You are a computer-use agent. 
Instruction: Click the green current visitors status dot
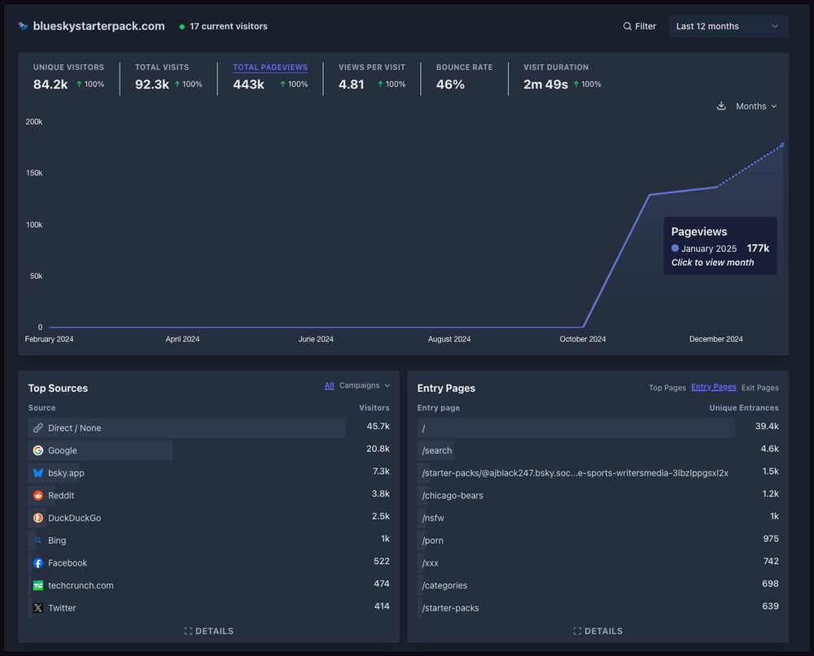click(x=182, y=27)
